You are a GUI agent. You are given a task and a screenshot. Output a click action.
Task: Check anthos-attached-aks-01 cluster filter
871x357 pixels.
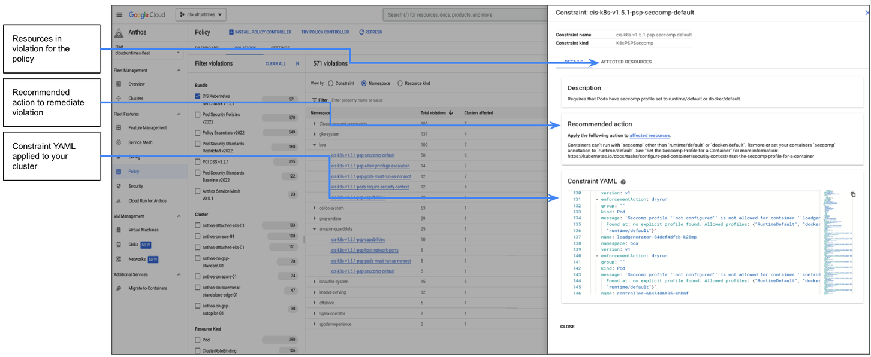click(198, 225)
